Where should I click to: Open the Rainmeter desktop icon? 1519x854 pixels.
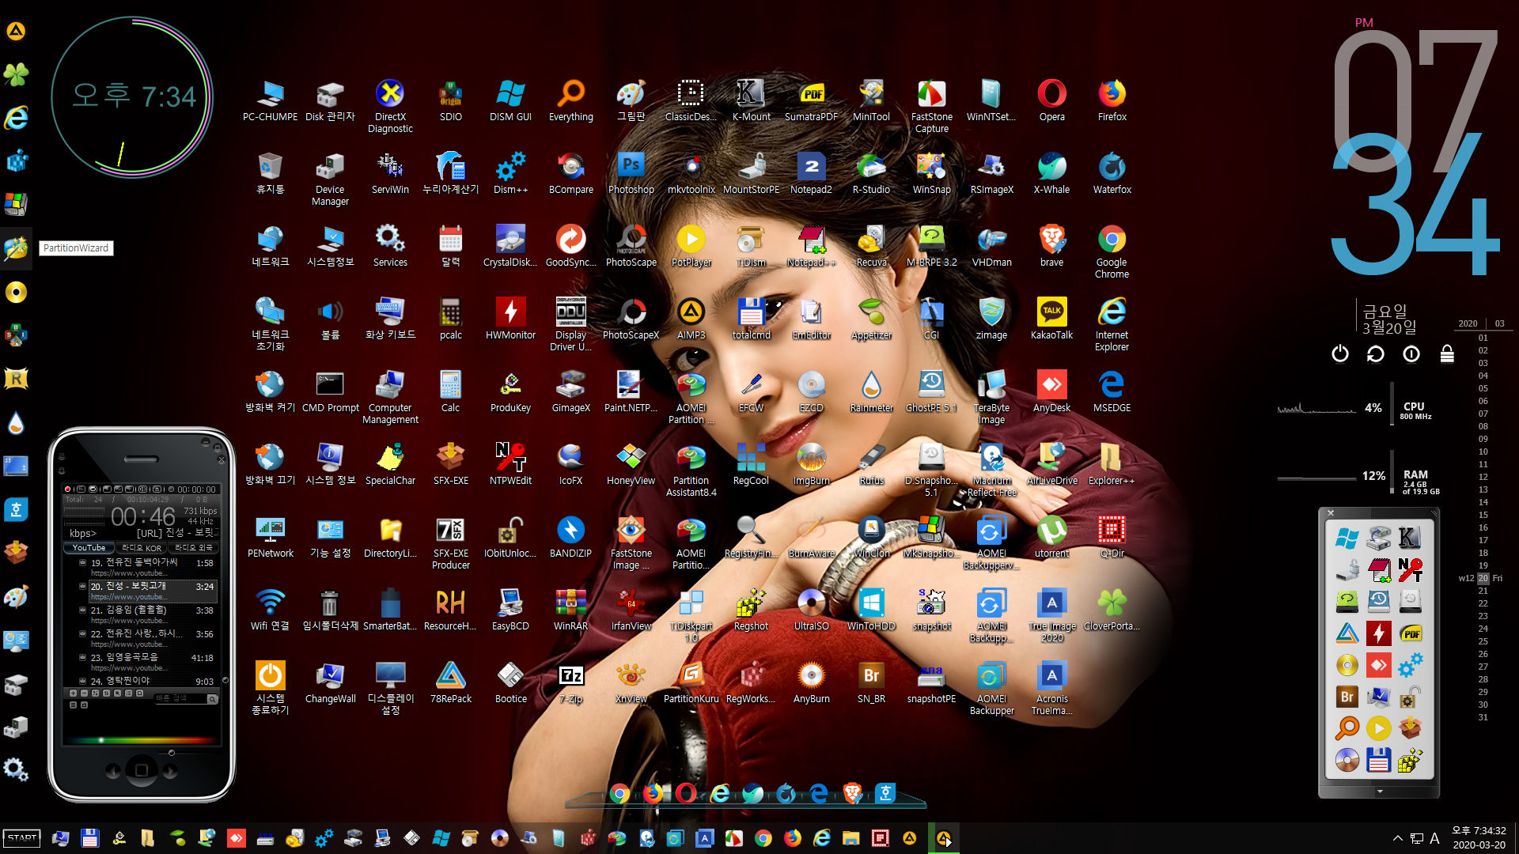(871, 391)
